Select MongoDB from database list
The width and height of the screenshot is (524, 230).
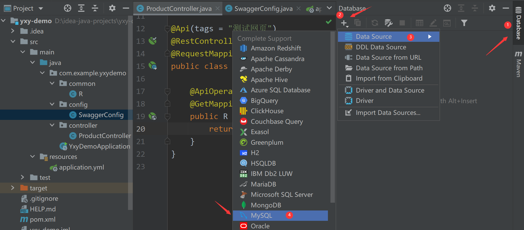[x=280, y=205]
